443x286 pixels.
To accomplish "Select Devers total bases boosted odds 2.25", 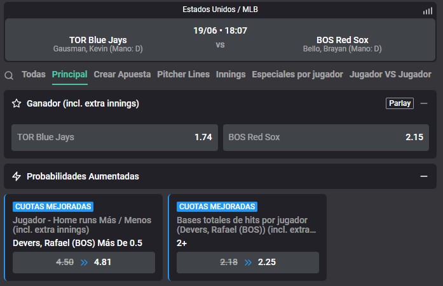I will 247,263.
